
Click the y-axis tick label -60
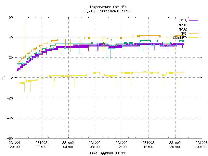[x=10, y=138]
